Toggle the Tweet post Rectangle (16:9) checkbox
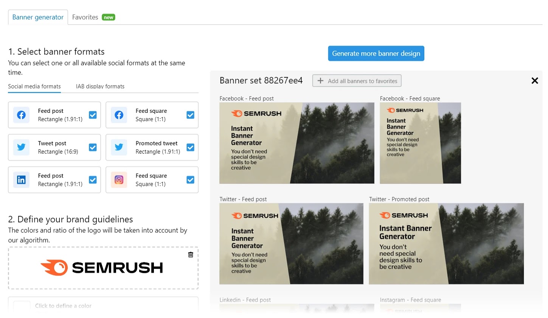This screenshot has width=548, height=318. 93,147
